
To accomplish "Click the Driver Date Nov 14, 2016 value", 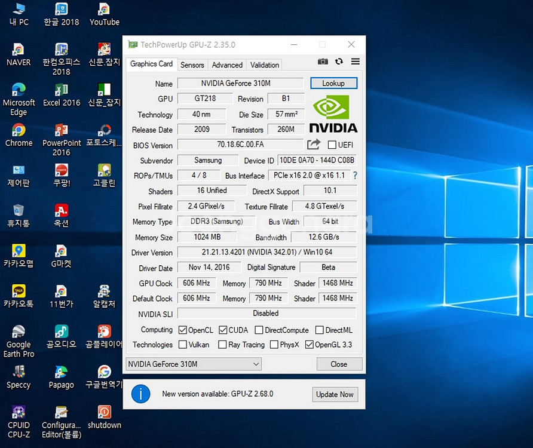I will pyautogui.click(x=209, y=267).
